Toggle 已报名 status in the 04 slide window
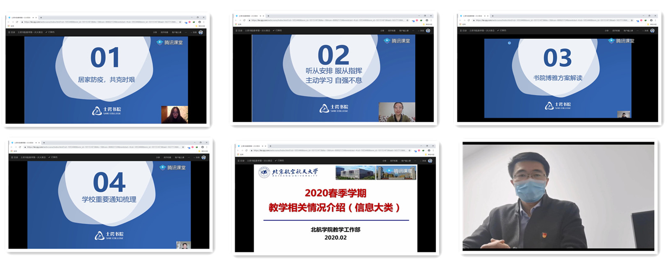 [x=54, y=157]
